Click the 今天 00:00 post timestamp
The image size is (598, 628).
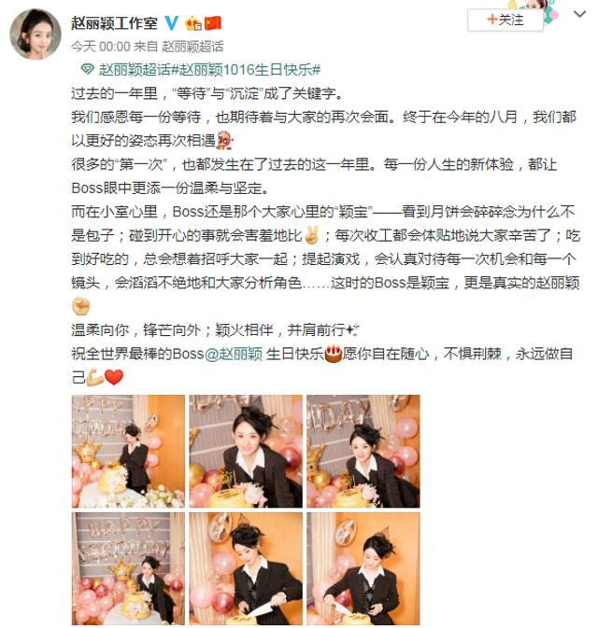tap(101, 47)
